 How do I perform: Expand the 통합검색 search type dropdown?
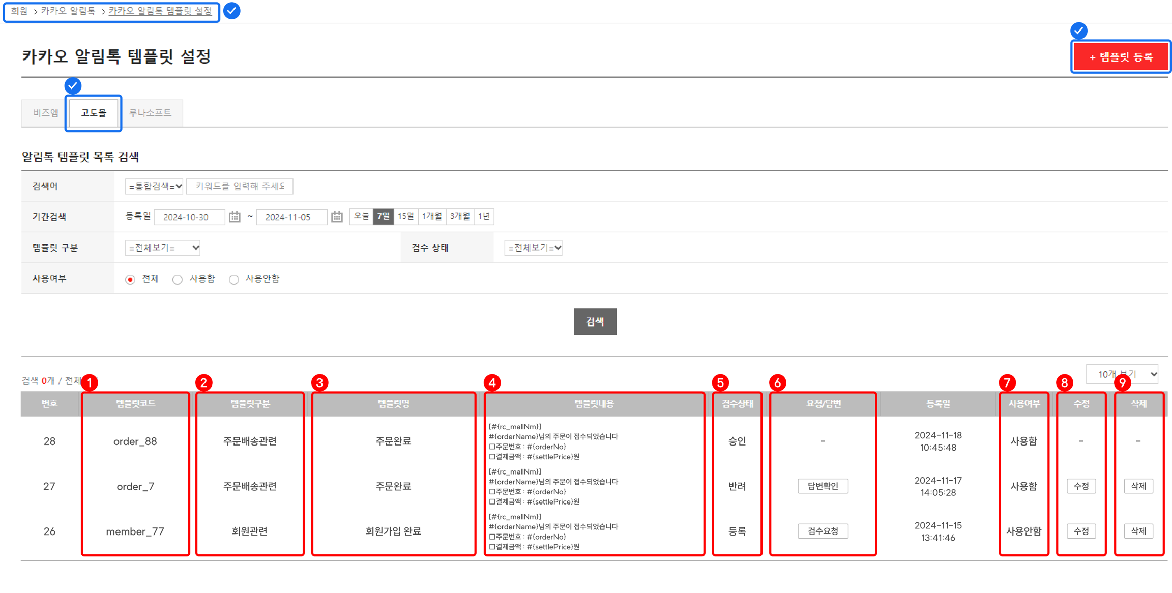tap(155, 187)
